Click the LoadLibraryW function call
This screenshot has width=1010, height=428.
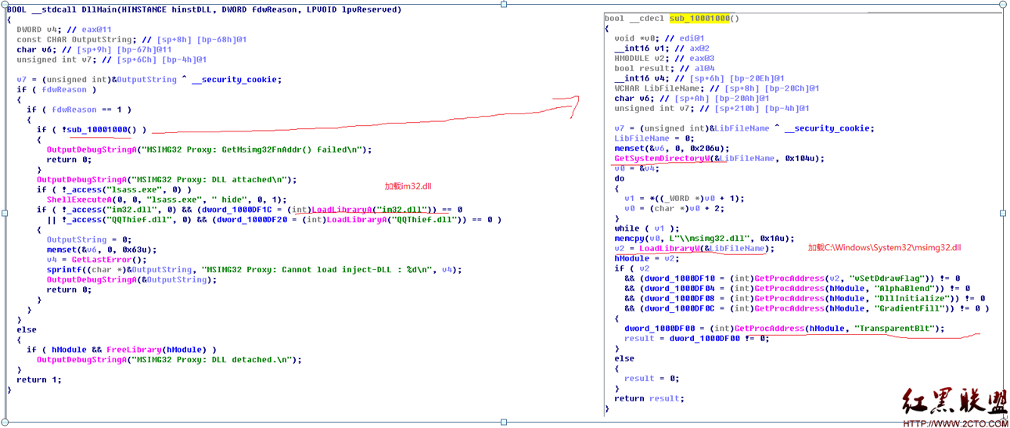click(x=667, y=249)
